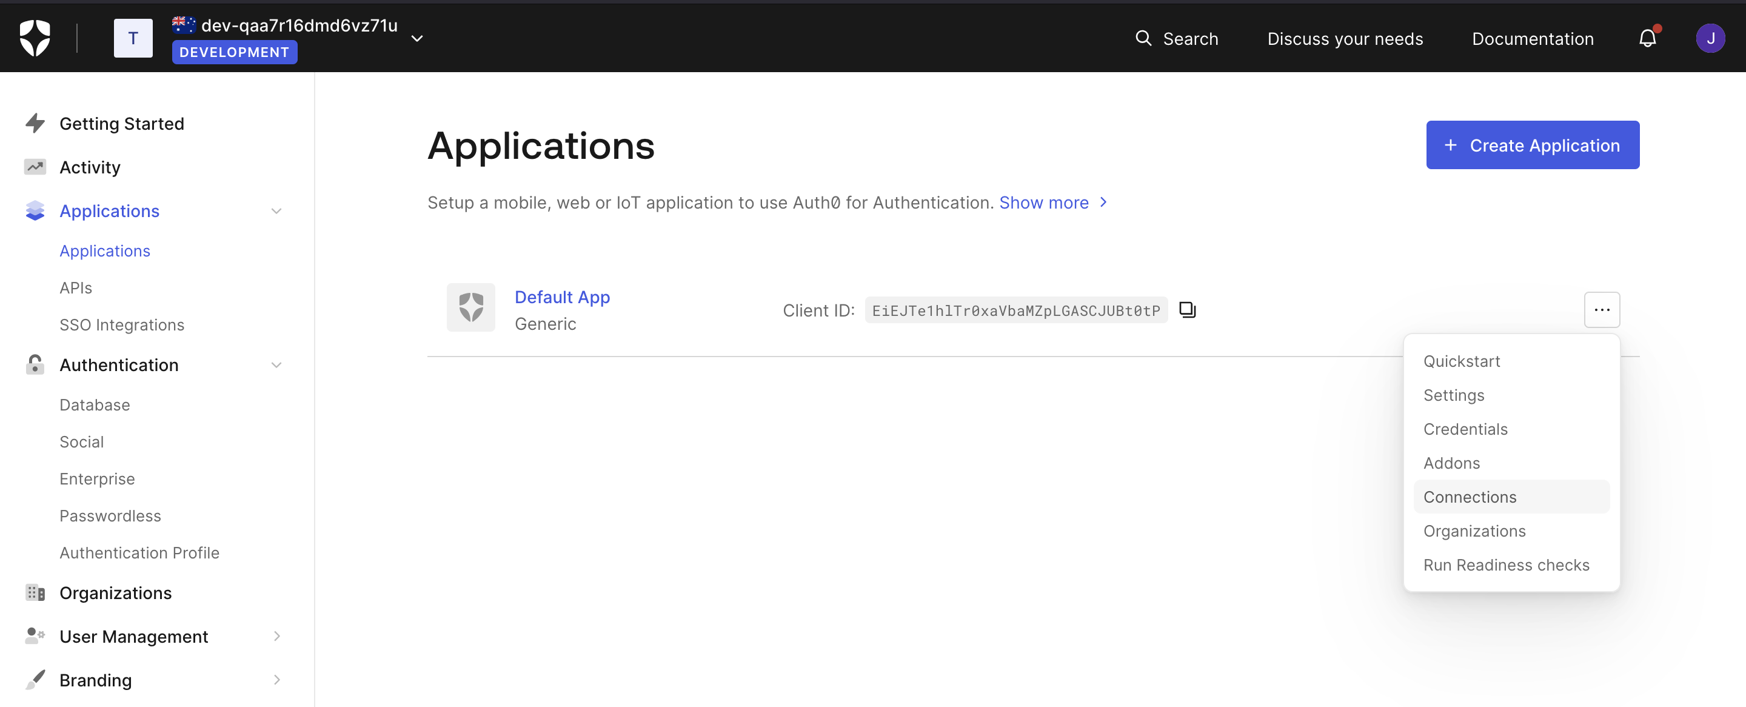
Task: Collapse the Applications sidebar section chevron
Action: click(x=276, y=211)
